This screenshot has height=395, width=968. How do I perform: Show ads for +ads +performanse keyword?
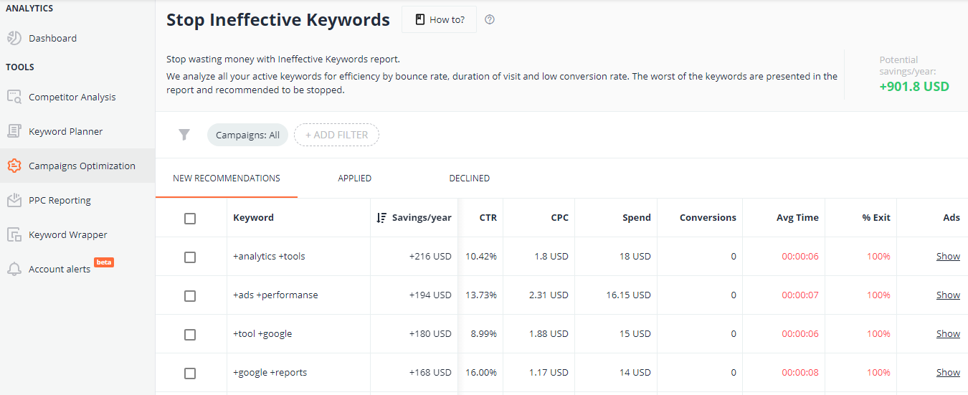(x=948, y=295)
